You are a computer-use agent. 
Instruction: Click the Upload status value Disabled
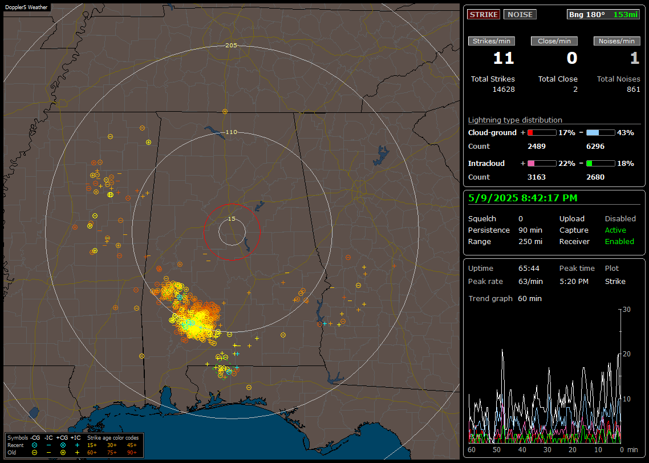620,219
